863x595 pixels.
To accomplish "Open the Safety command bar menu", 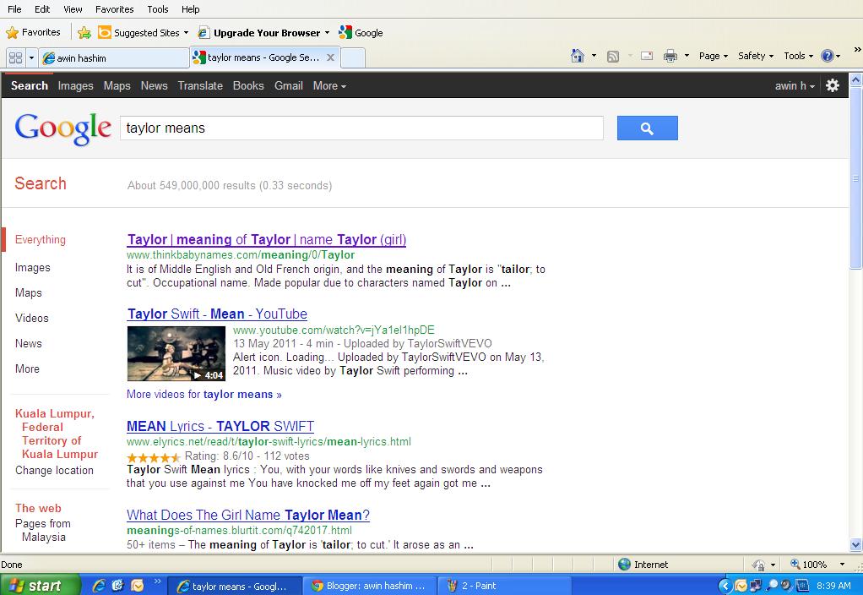I will click(x=756, y=56).
